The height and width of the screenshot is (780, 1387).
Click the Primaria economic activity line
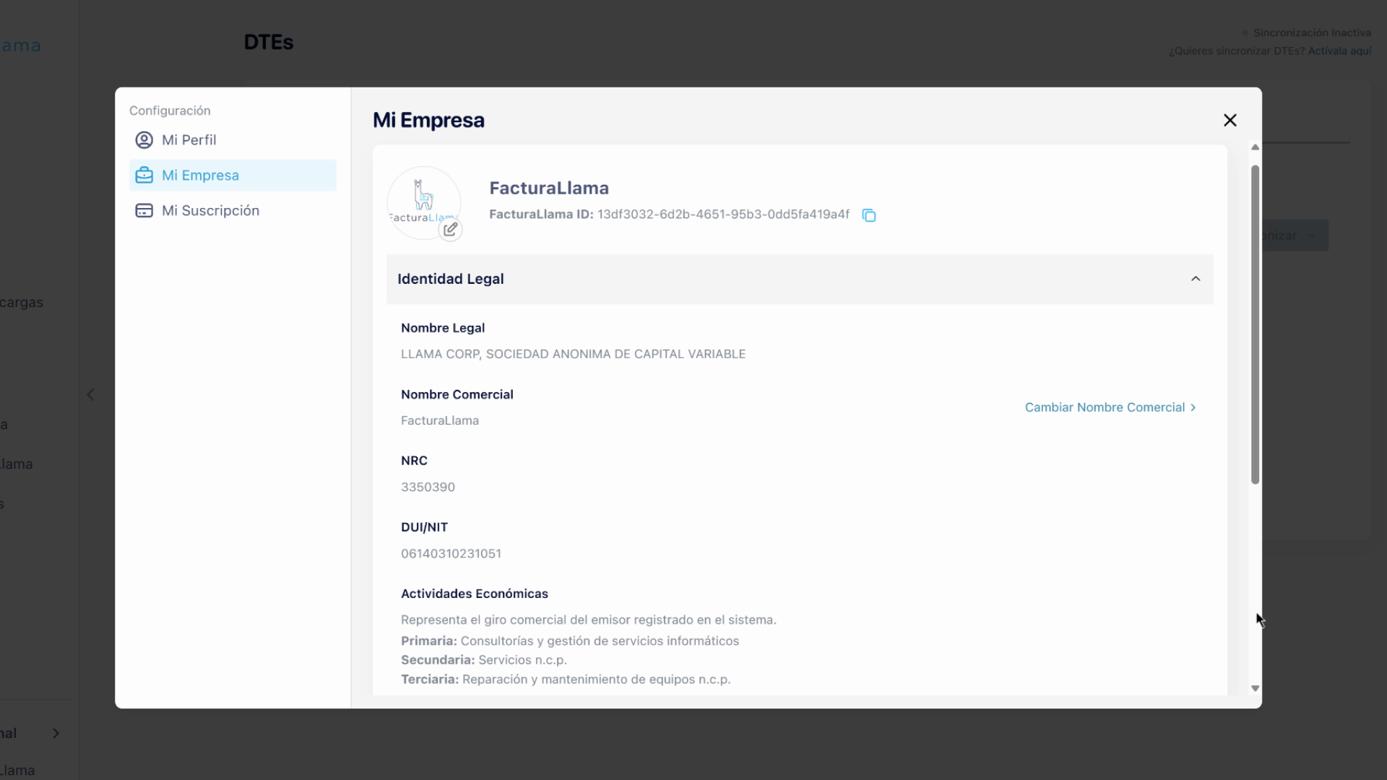570,641
